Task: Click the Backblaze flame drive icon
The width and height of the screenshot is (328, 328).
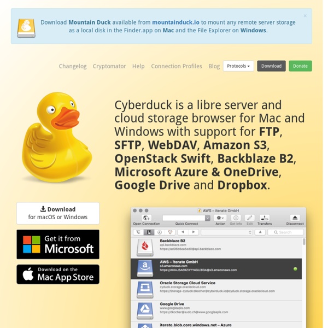Action: click(145, 248)
